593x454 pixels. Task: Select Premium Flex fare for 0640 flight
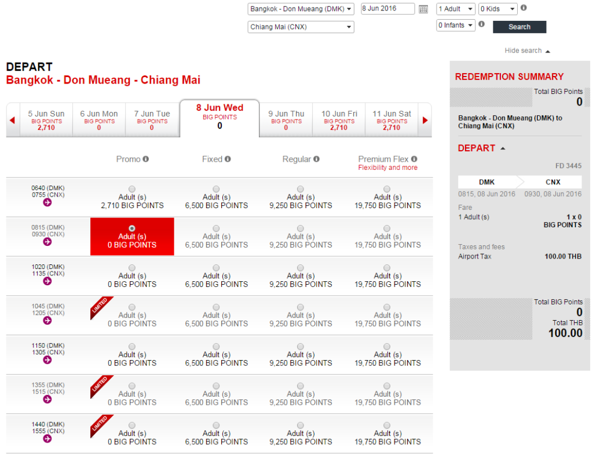click(x=387, y=189)
